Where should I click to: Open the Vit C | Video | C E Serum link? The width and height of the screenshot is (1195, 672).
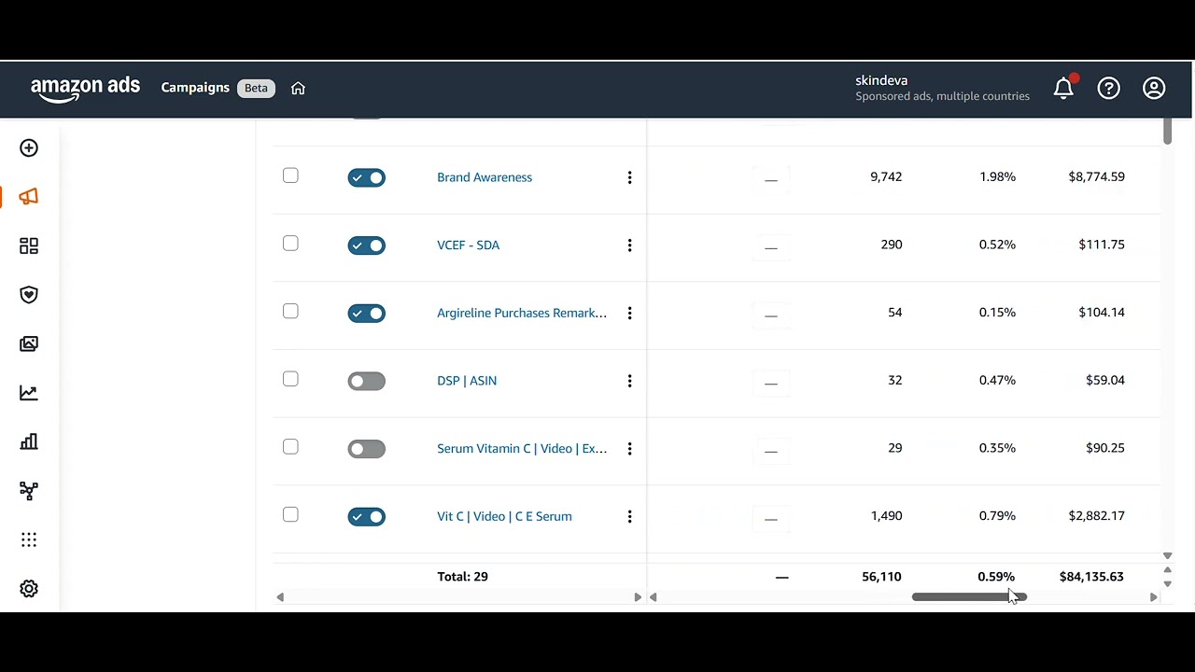click(504, 516)
